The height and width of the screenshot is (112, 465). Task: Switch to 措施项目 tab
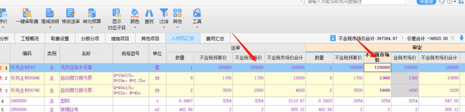pyautogui.click(x=120, y=38)
